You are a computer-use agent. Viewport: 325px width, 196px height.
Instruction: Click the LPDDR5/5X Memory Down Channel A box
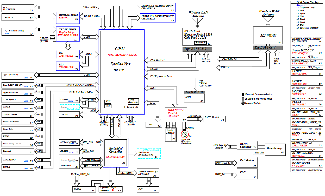[x=157, y=7]
